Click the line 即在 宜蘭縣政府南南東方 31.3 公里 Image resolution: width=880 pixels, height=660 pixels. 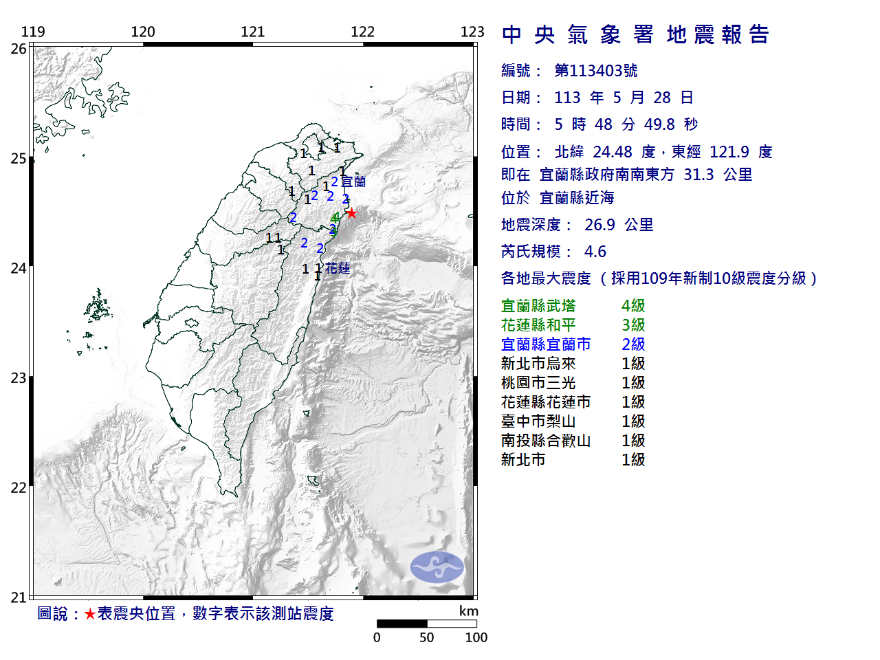coord(627,175)
